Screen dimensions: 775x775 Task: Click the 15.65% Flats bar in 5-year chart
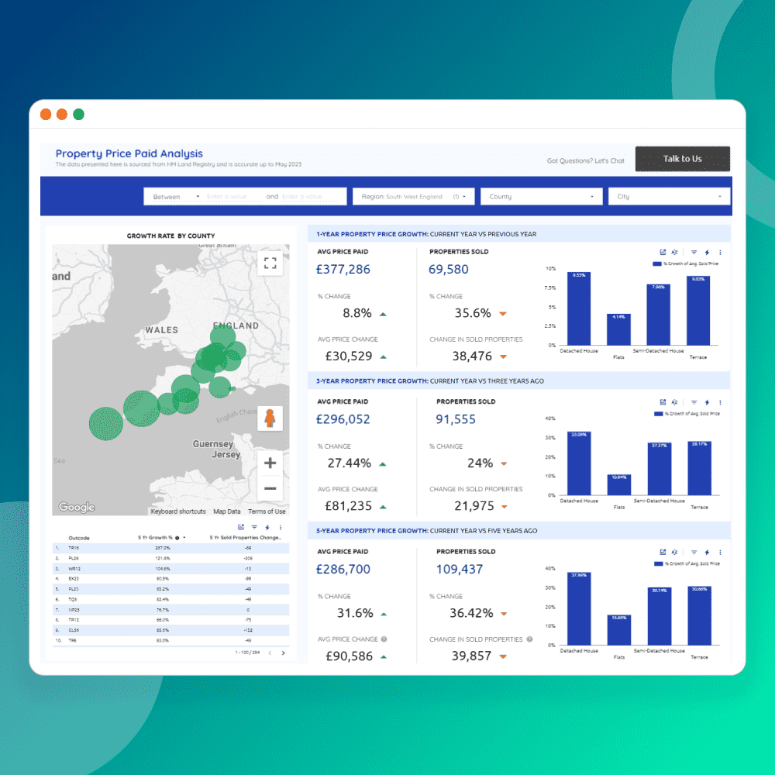pyautogui.click(x=619, y=629)
